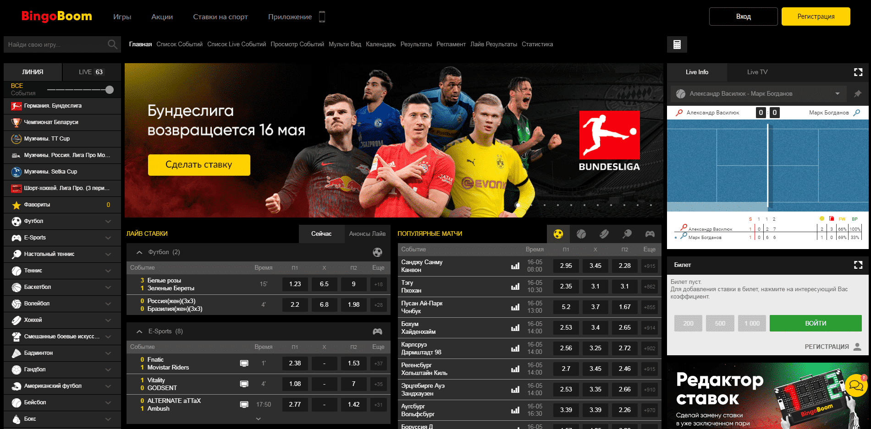
Task: Open Германия. Бундеслига league
Action: (62, 106)
